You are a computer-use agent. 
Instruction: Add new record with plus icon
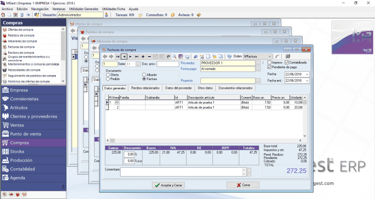click(143, 57)
